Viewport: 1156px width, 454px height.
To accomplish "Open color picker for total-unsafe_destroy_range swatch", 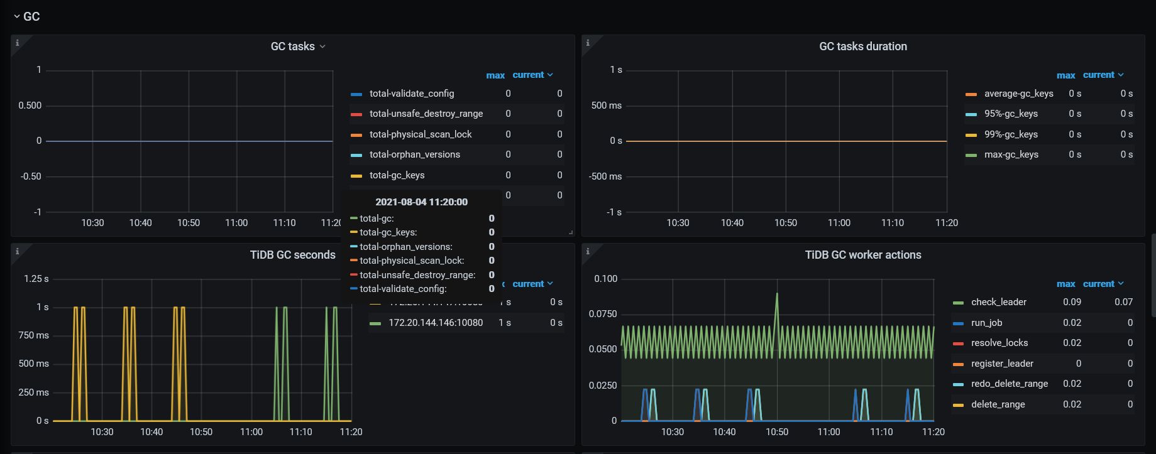I will pos(356,114).
